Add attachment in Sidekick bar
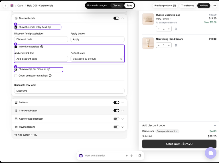 (x=127, y=156)
